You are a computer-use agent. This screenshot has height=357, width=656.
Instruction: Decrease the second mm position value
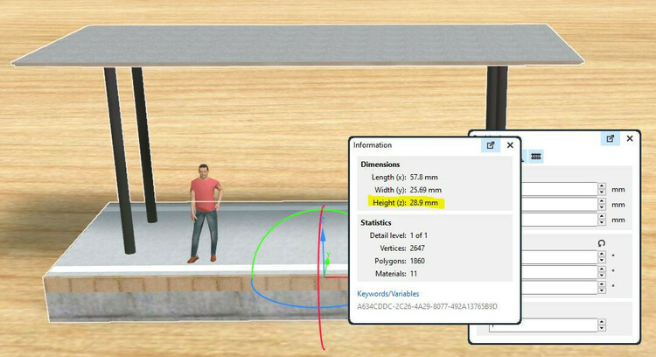[x=602, y=207]
